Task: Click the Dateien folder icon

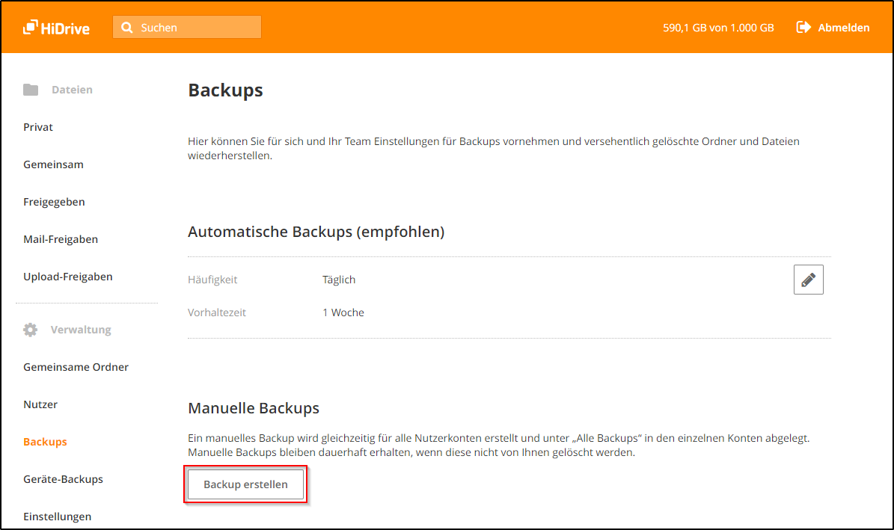Action: tap(31, 90)
